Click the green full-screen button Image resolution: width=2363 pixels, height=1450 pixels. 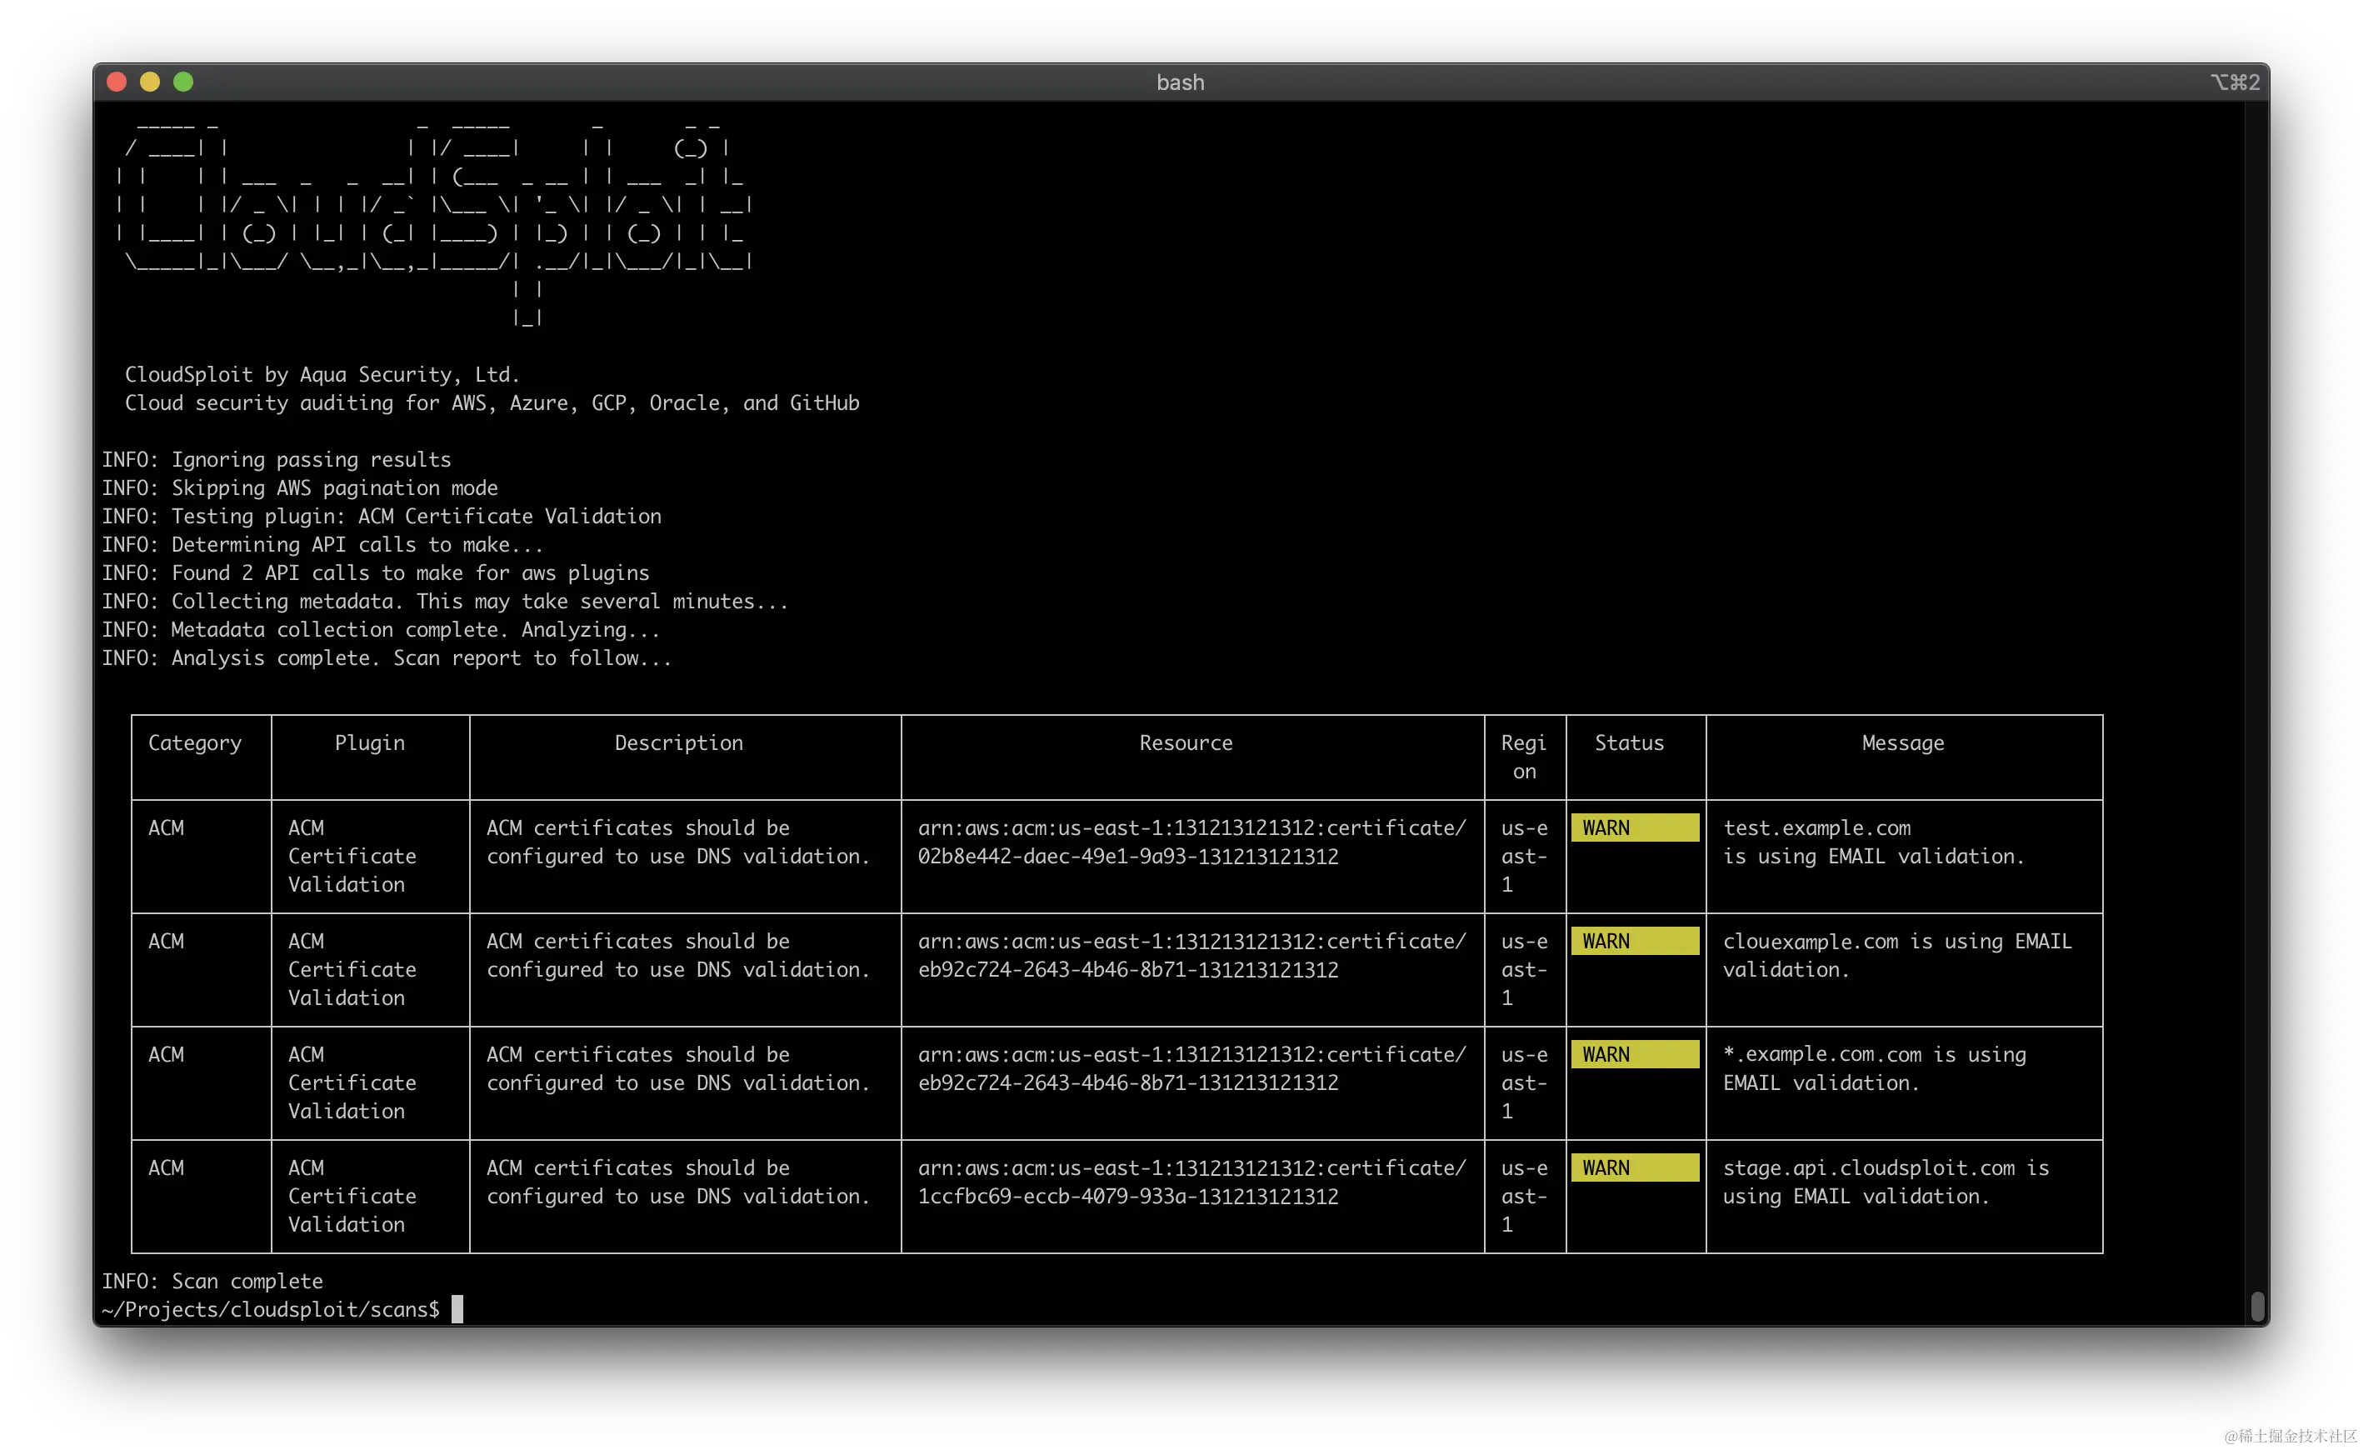click(183, 82)
